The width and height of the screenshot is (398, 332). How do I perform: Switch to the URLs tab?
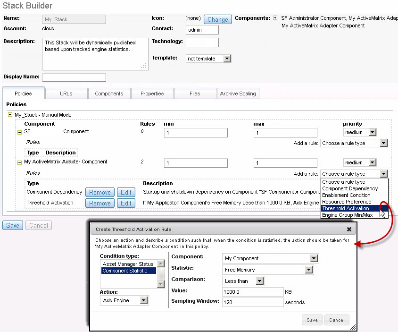(x=66, y=94)
